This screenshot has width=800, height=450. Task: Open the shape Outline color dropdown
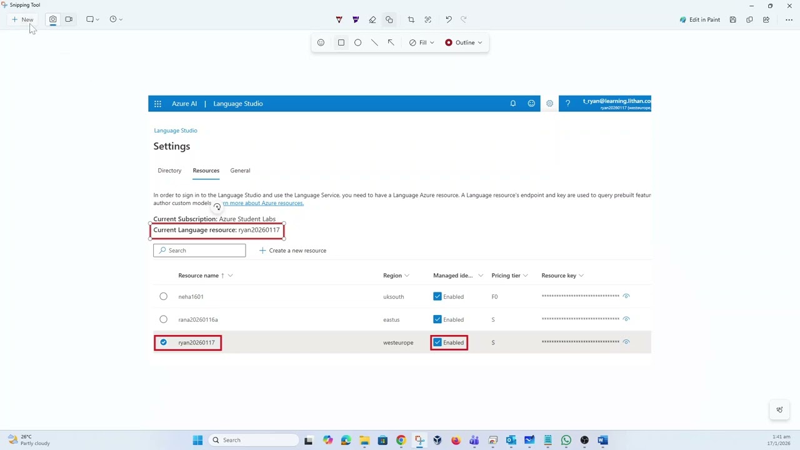[464, 42]
